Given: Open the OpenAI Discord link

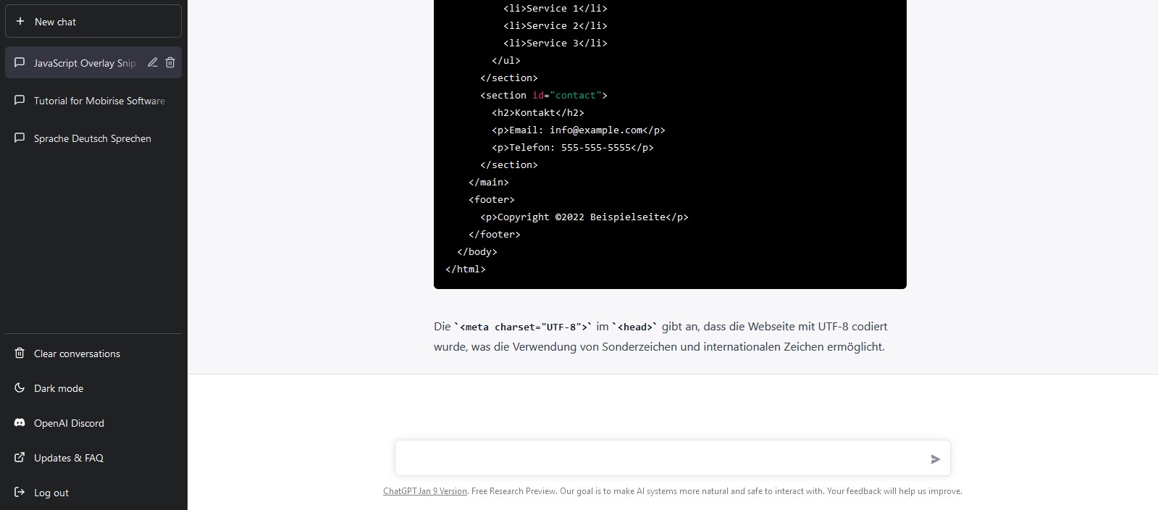Looking at the screenshot, I should click(x=69, y=423).
